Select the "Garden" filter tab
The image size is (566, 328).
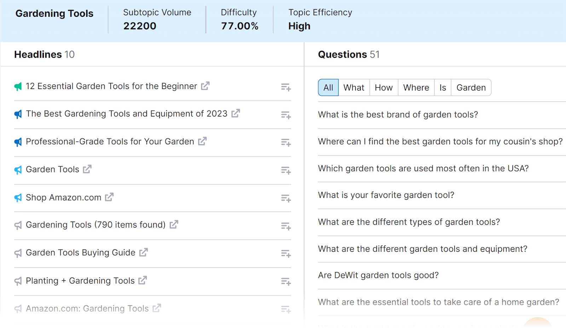(x=471, y=88)
